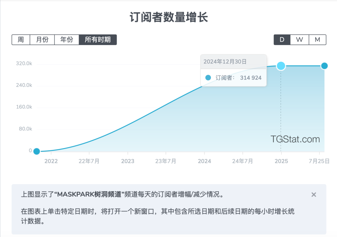Image resolution: width=337 pixels, height=237 pixels.
Task: Click the MASKPARK树洞频道 channel name text
Action: coord(89,194)
